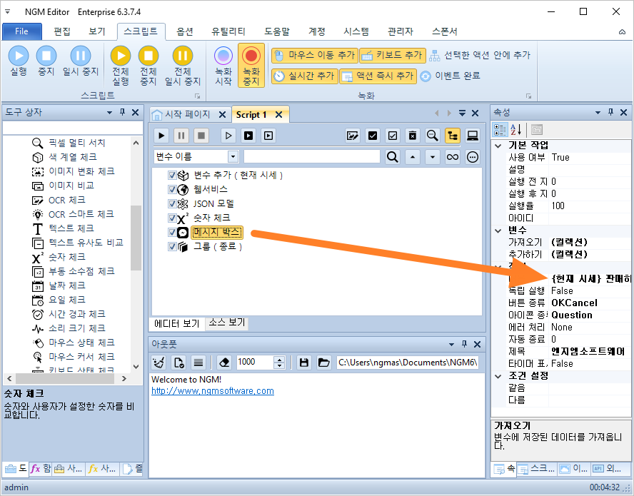Uncheck the JSON 모델 action checkbox
The height and width of the screenshot is (496, 634).
click(172, 203)
